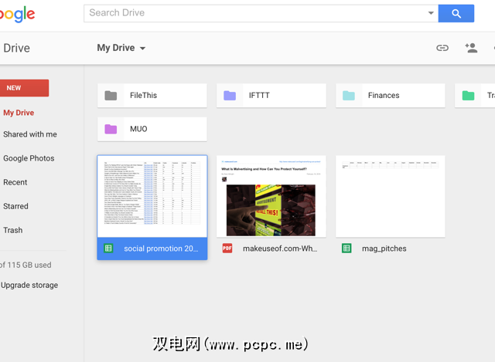Open the Starred items view
The image size is (495, 362).
[x=15, y=206]
